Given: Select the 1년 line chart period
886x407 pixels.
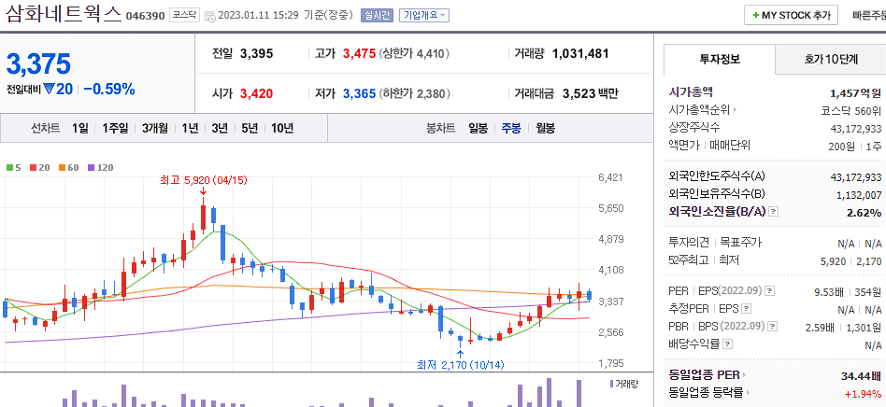Looking at the screenshot, I should pyautogui.click(x=190, y=128).
